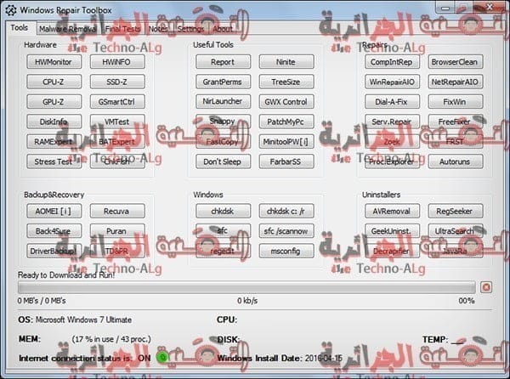
Task: Switch to the Notes tab
Action: pyautogui.click(x=158, y=29)
